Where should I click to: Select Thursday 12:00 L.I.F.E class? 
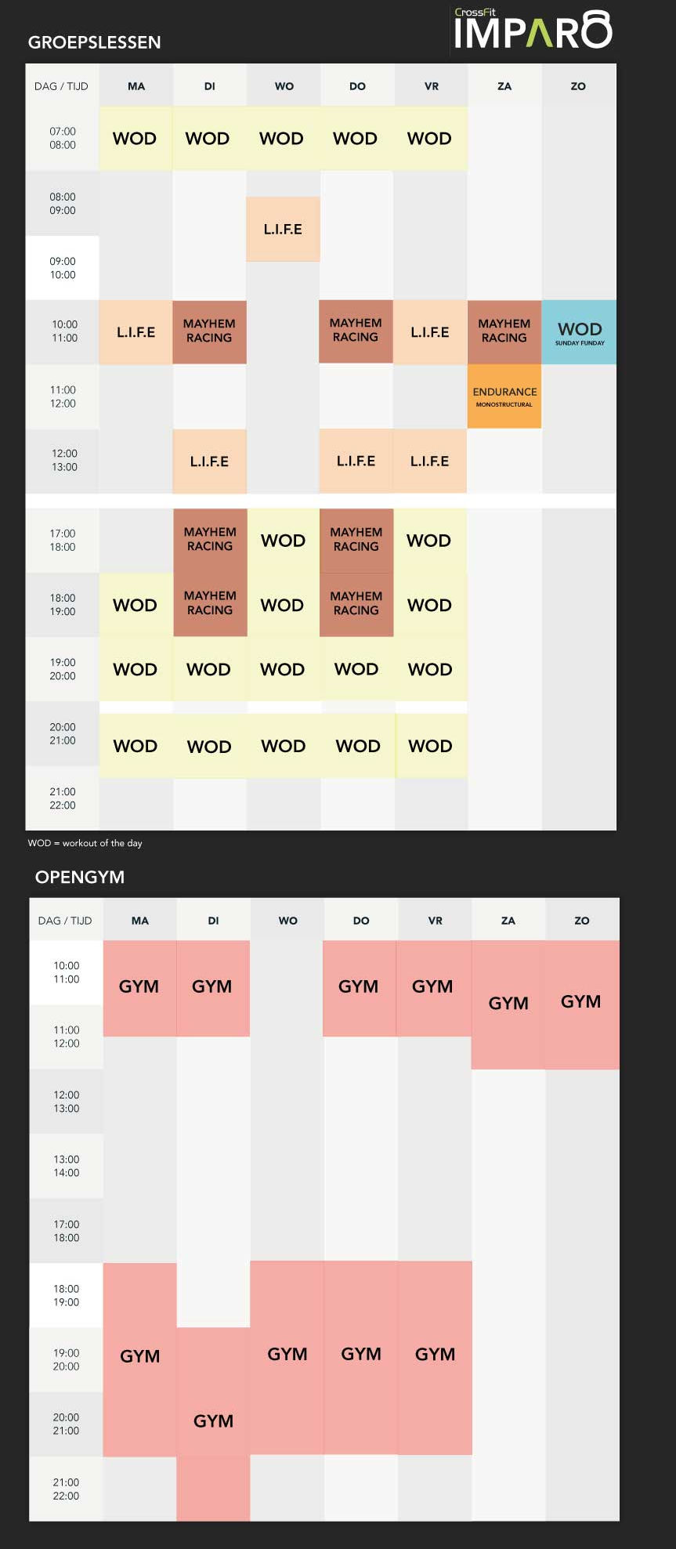[356, 461]
